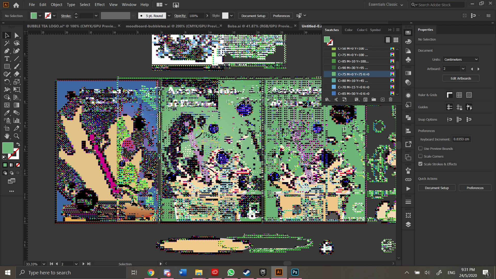Delete swatch with trash icon

pyautogui.click(x=390, y=99)
